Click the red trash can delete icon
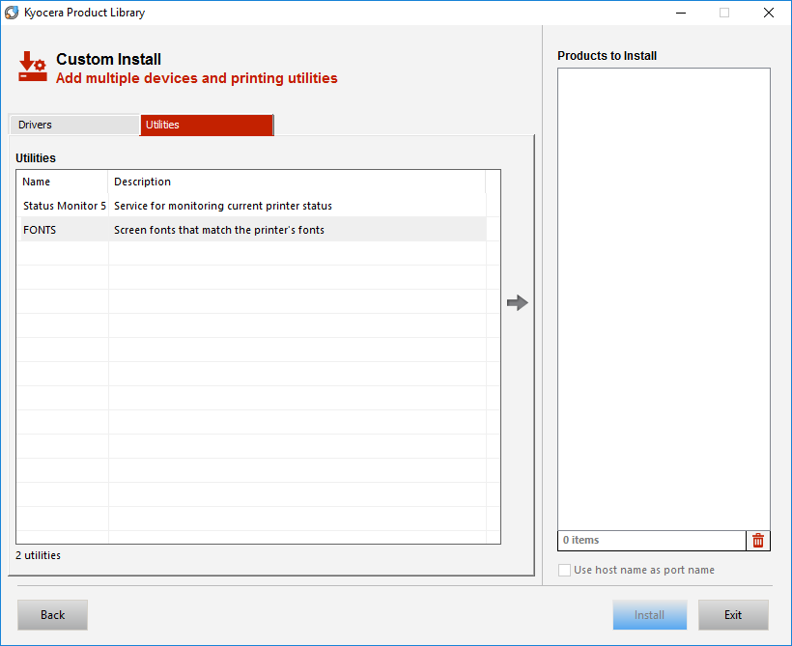 tap(758, 541)
